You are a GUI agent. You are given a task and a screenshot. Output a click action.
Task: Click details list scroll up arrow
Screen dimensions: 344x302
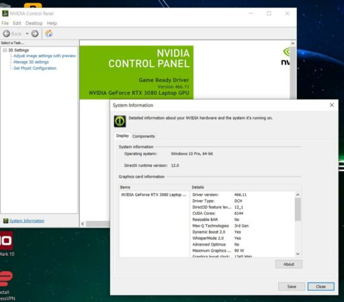coord(298,195)
